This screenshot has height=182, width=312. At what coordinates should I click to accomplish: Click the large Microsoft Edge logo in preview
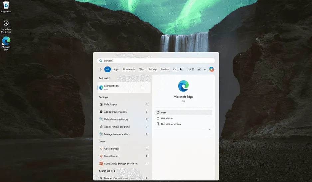click(184, 86)
